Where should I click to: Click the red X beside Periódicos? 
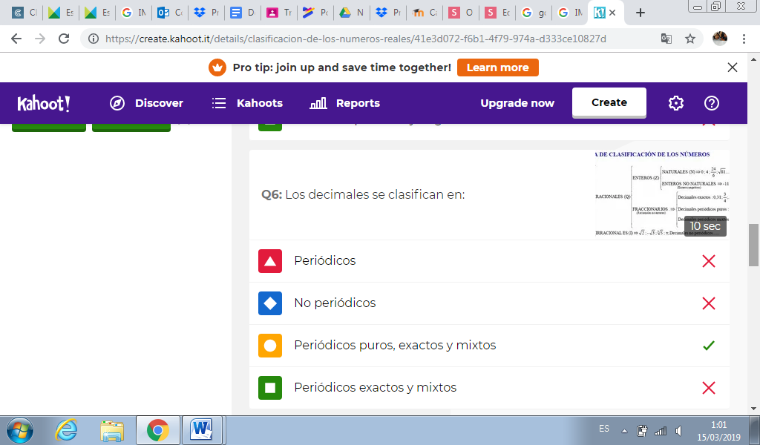[709, 261]
